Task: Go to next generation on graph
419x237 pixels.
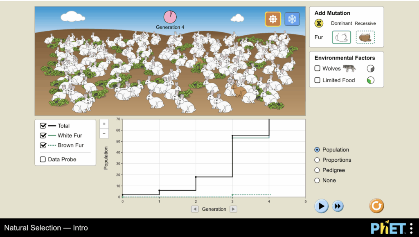Action: [233, 209]
